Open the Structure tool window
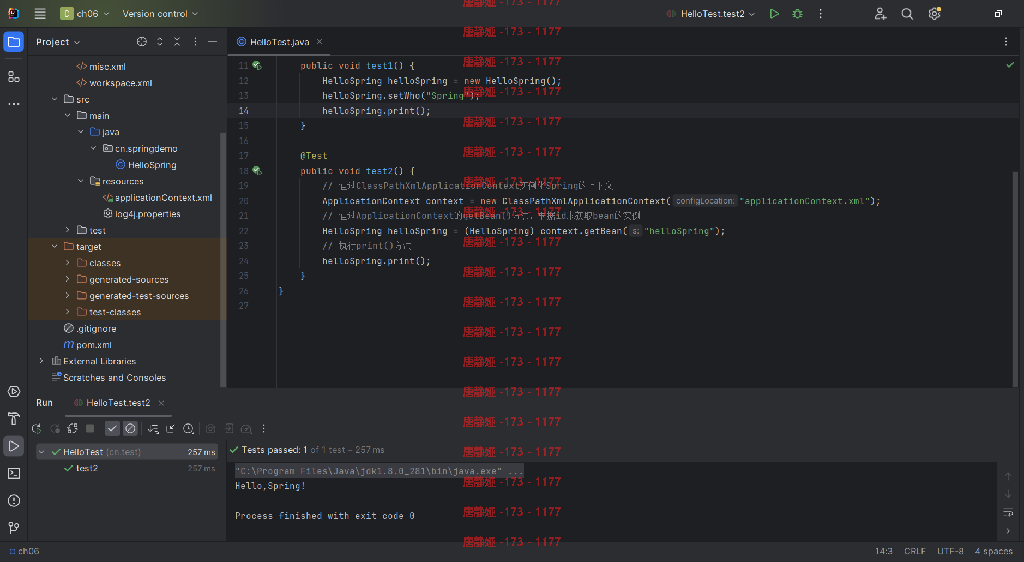Viewport: 1024px width, 562px height. tap(14, 77)
